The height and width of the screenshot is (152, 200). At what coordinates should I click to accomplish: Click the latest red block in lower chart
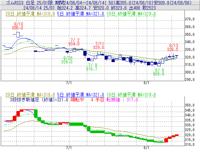[177, 135]
